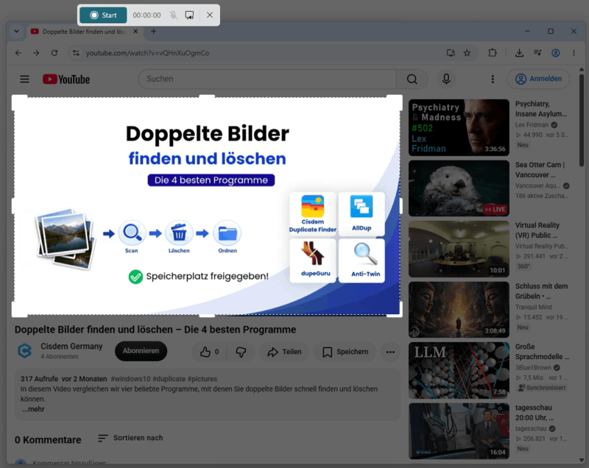Viewport: 589px width, 468px height.
Task: Click the search magnifier button
Action: pos(412,79)
